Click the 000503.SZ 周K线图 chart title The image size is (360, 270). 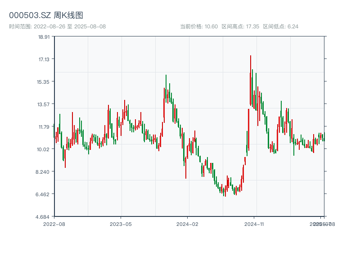tap(46, 15)
